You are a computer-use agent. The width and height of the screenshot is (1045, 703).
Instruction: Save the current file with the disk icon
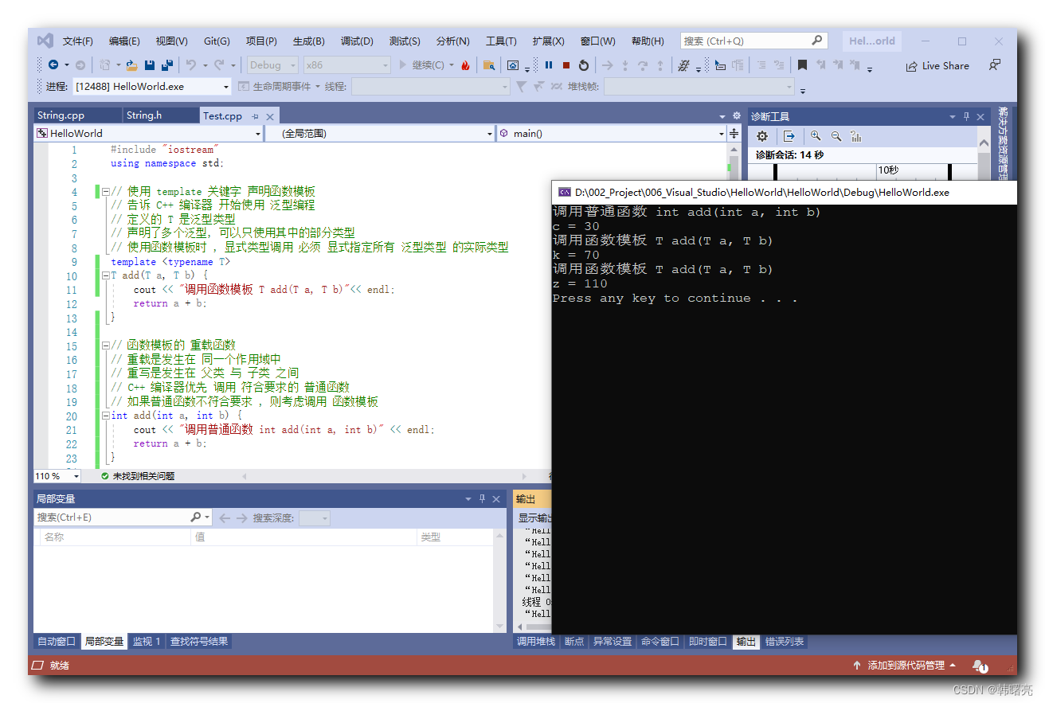point(150,65)
